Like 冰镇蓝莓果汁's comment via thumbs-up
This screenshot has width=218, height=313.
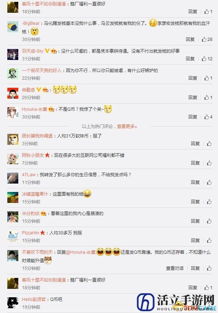click(x=209, y=201)
